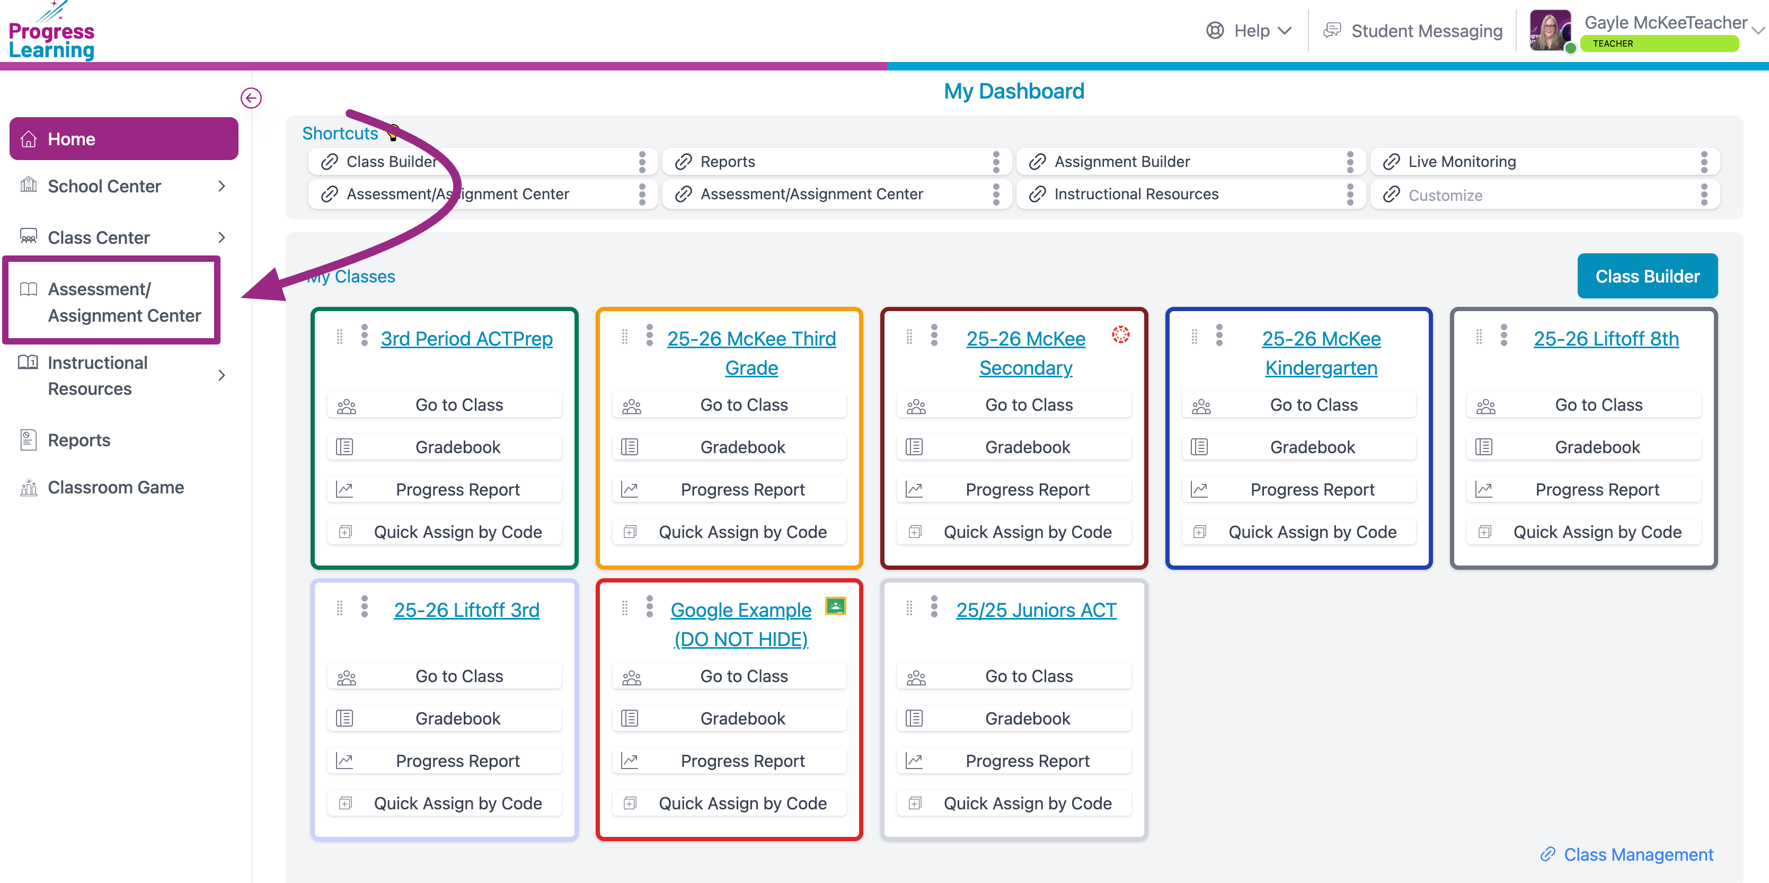Open three-dot menu on 25/25 Juniors ACT card

[934, 607]
